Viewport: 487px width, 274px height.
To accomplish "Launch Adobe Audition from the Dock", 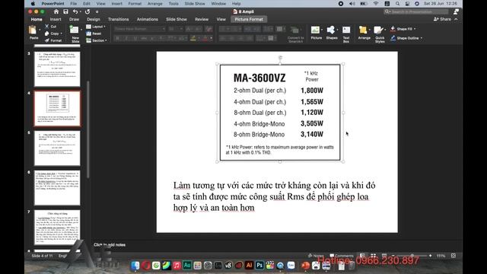I will (x=187, y=266).
